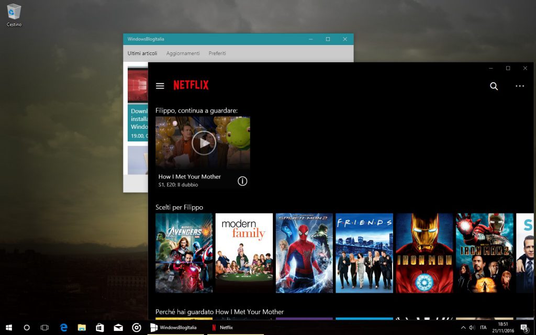Expand hidden tray icons with the chevron
Screen dimensions: 536x335
(463, 328)
